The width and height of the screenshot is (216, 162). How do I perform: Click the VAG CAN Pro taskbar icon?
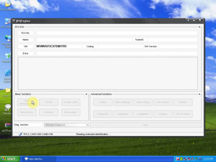pos(26,159)
